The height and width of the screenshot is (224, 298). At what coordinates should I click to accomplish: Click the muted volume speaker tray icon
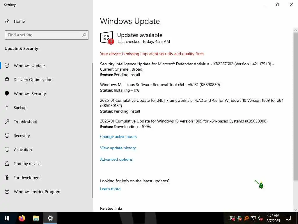(260, 218)
